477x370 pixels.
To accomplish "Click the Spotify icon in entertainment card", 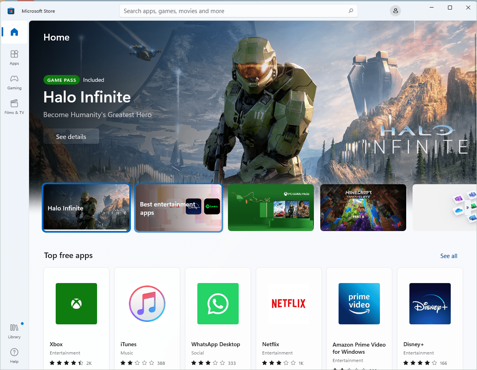I will (212, 206).
